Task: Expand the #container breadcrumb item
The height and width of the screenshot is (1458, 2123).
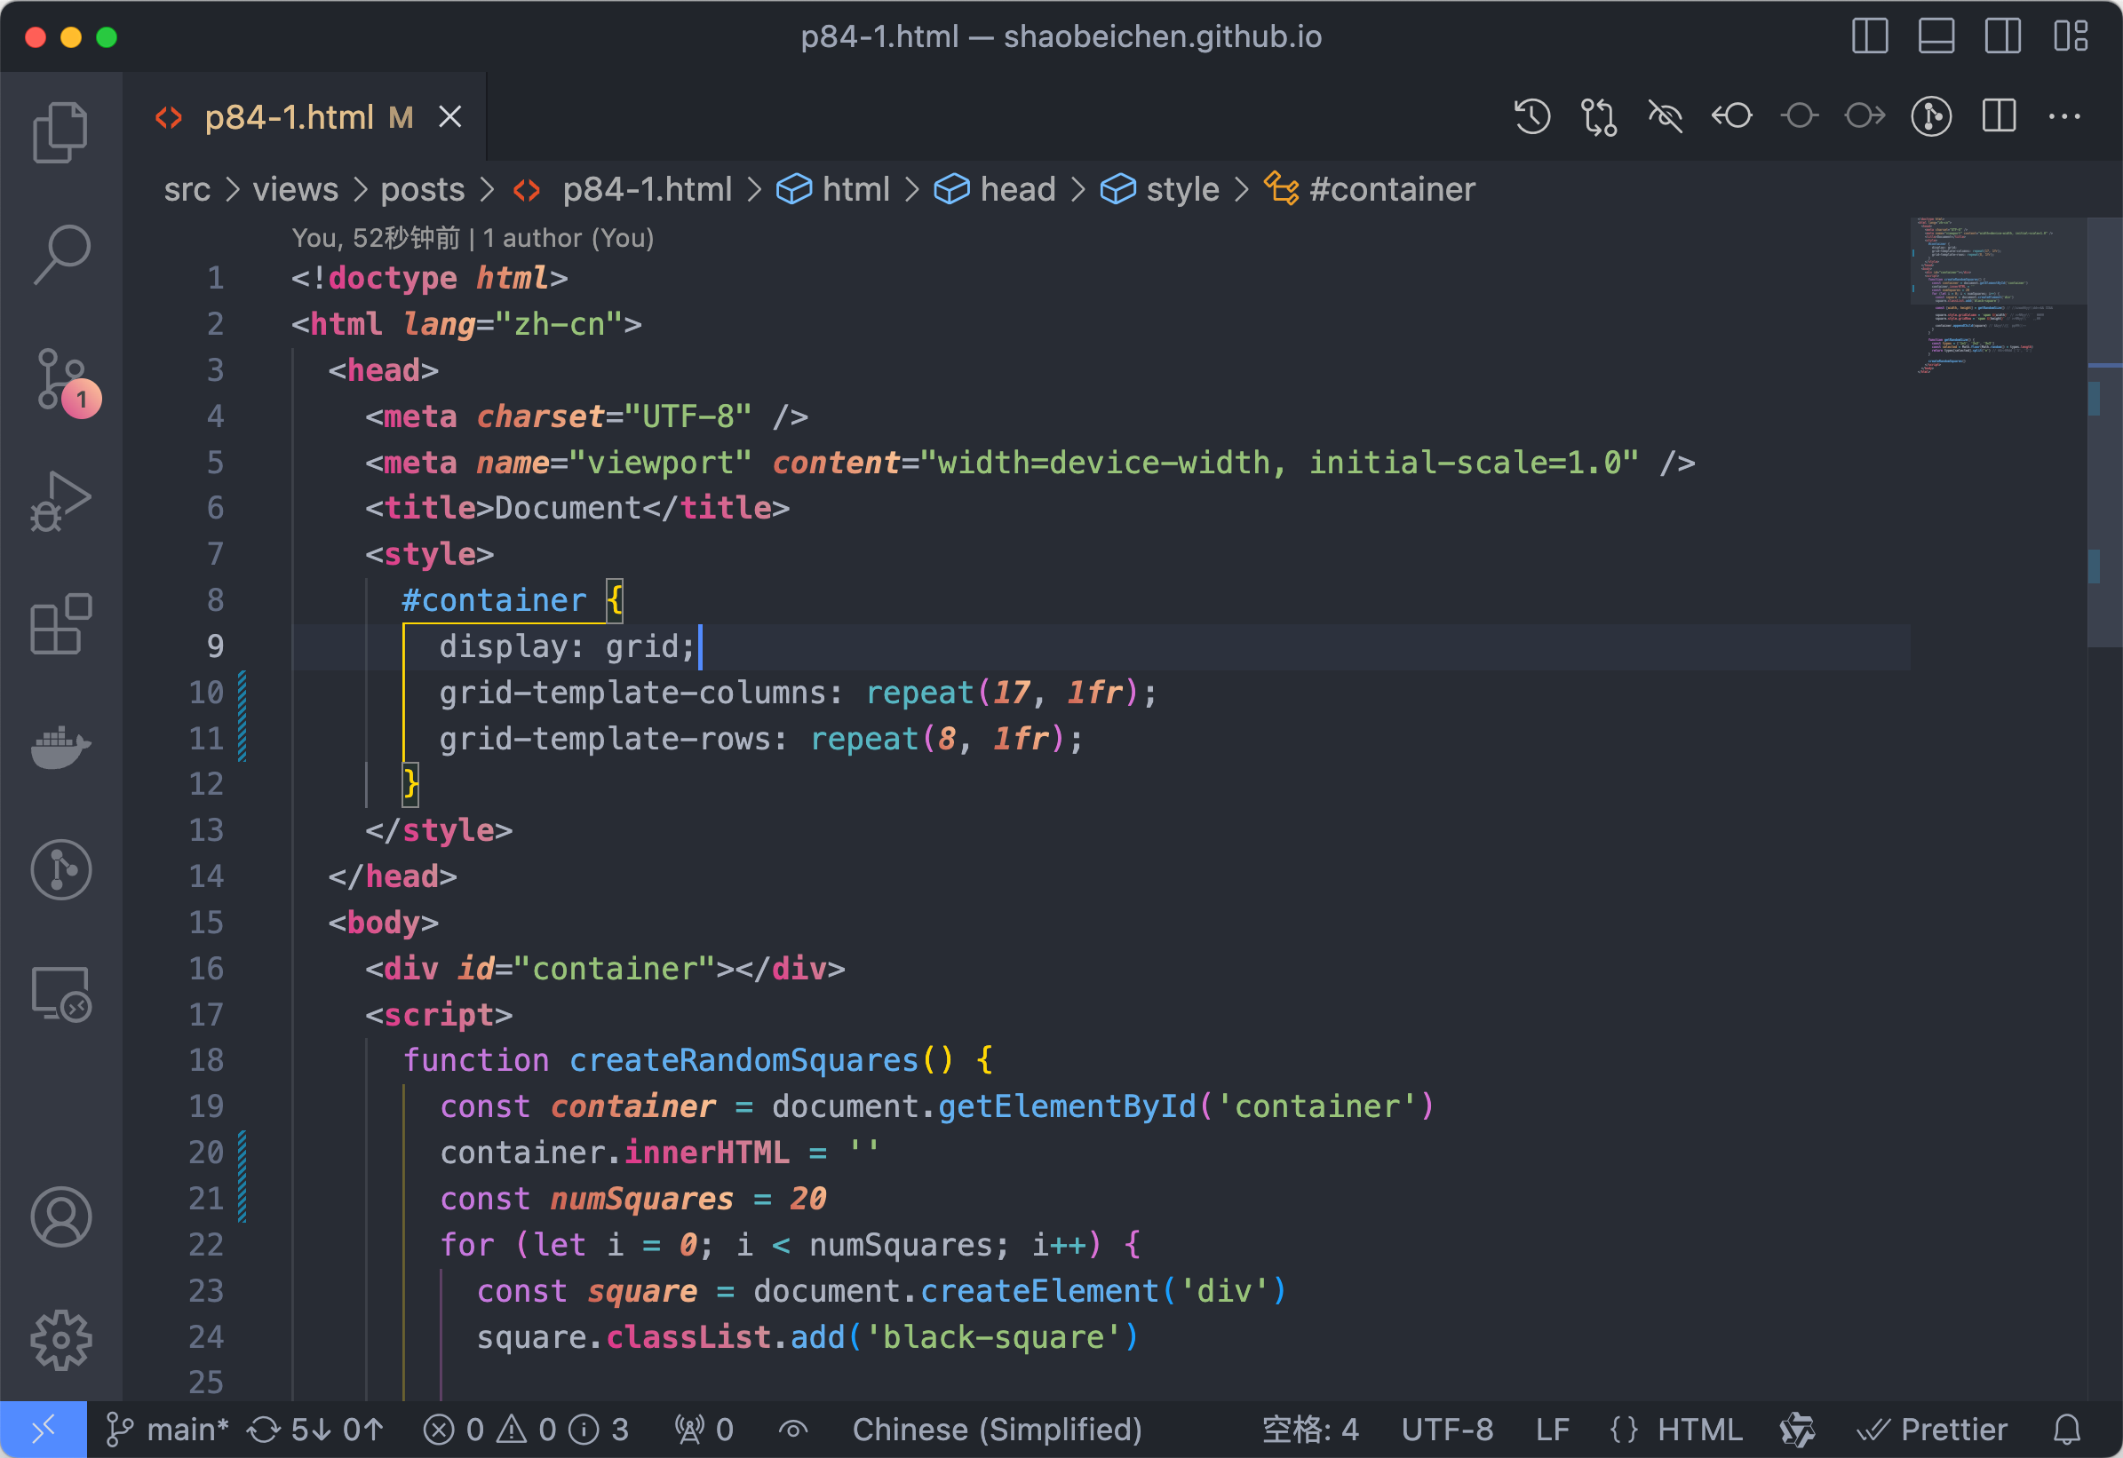Action: [1391, 189]
